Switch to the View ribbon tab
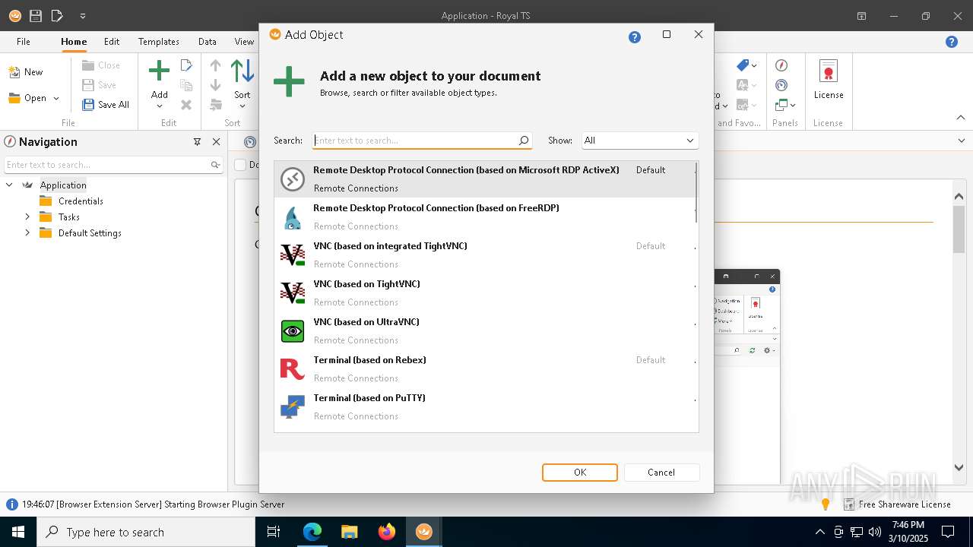The height and width of the screenshot is (547, 973). point(244,42)
